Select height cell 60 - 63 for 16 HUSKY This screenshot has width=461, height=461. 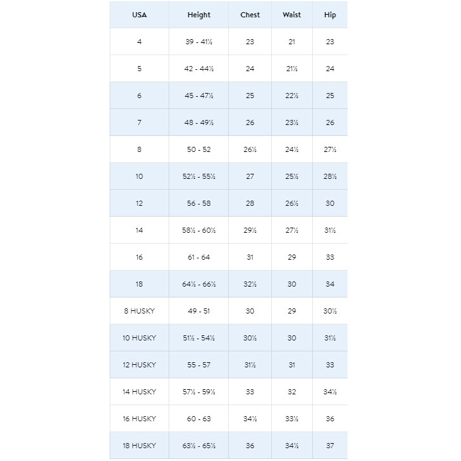pos(199,419)
